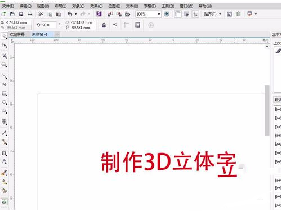Toggle the lock icon in property bar

(x=104, y=25)
